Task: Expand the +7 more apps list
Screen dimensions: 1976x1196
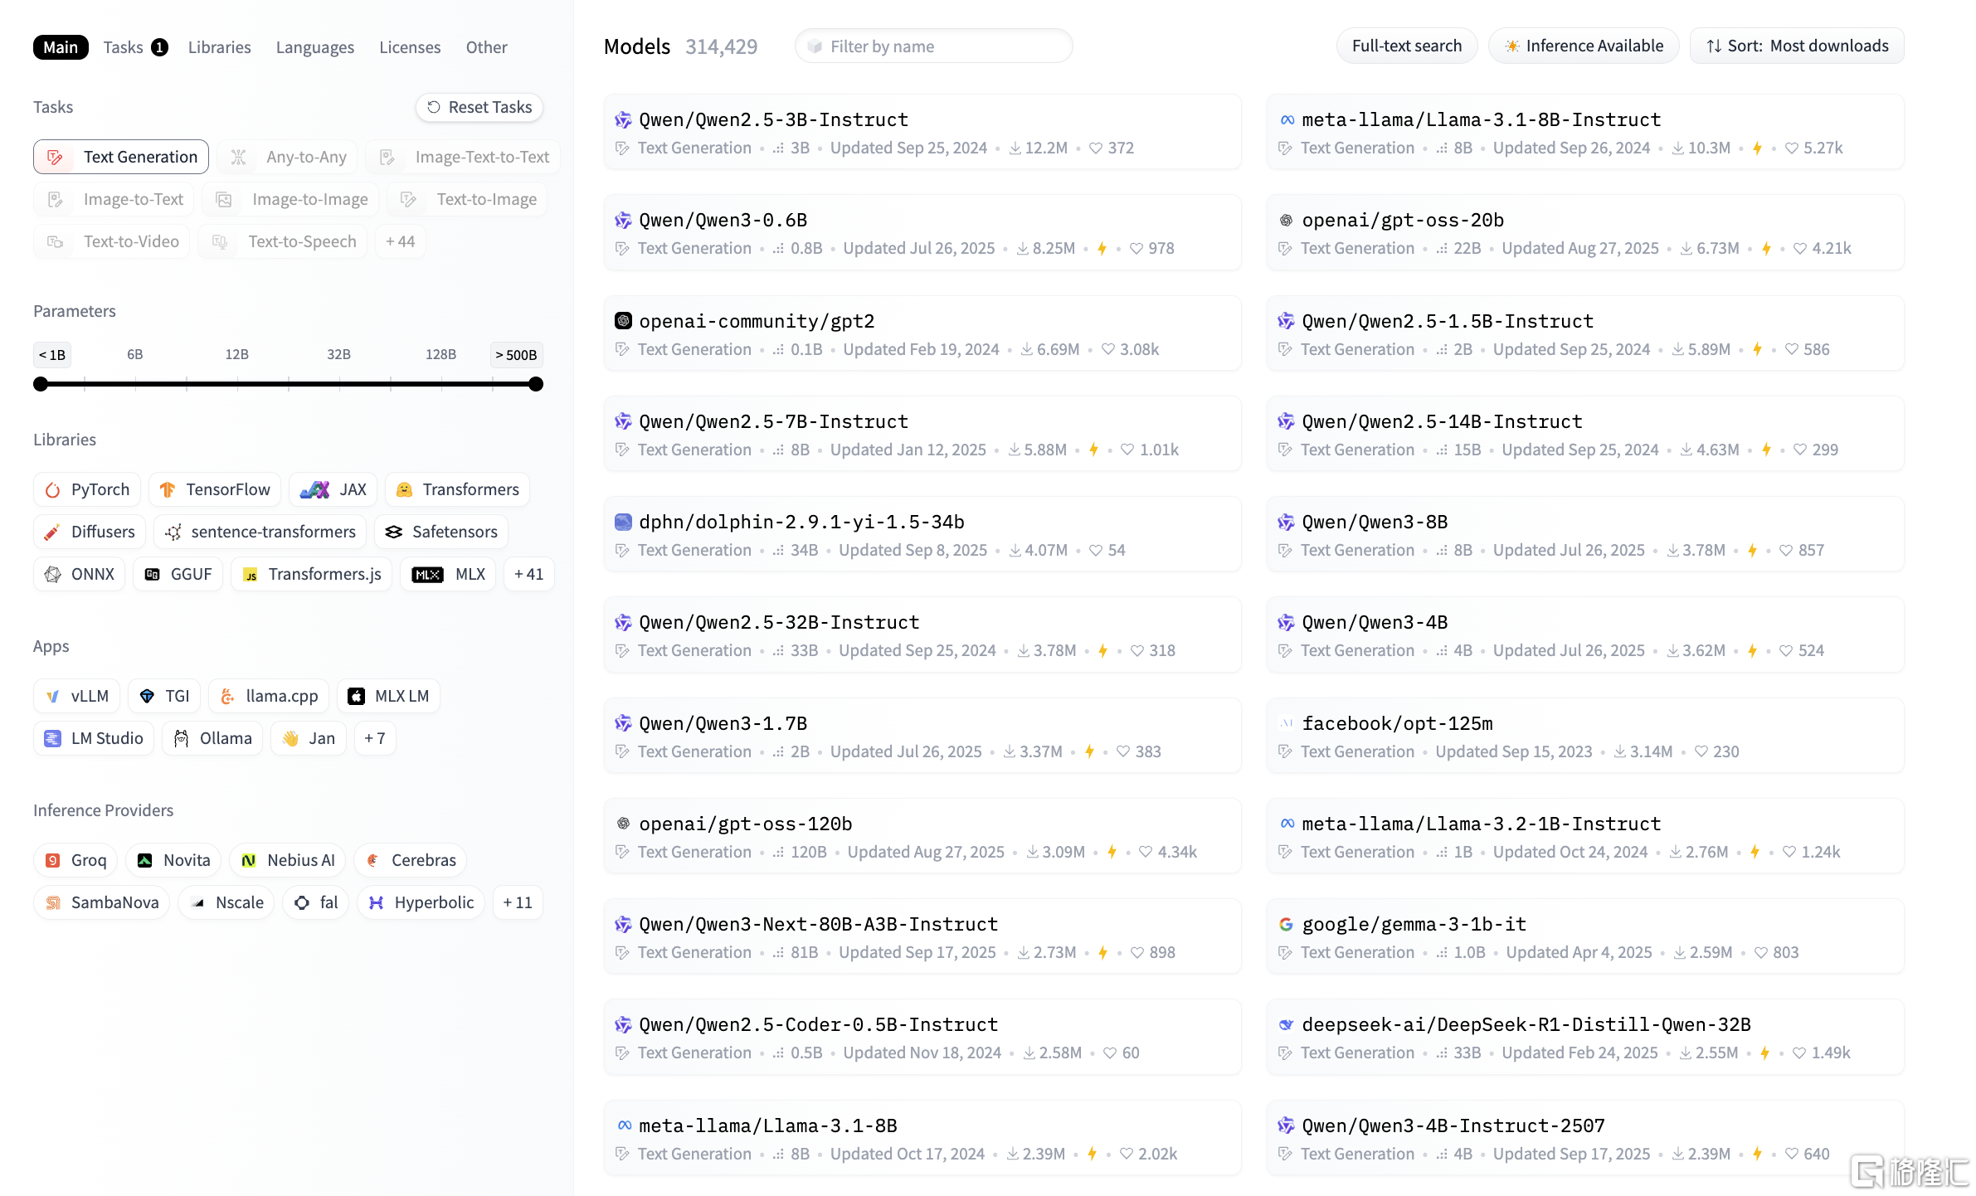Action: coord(374,738)
